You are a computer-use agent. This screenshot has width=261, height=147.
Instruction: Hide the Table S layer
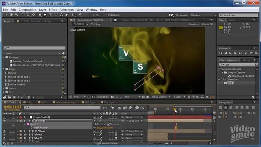tap(4, 135)
